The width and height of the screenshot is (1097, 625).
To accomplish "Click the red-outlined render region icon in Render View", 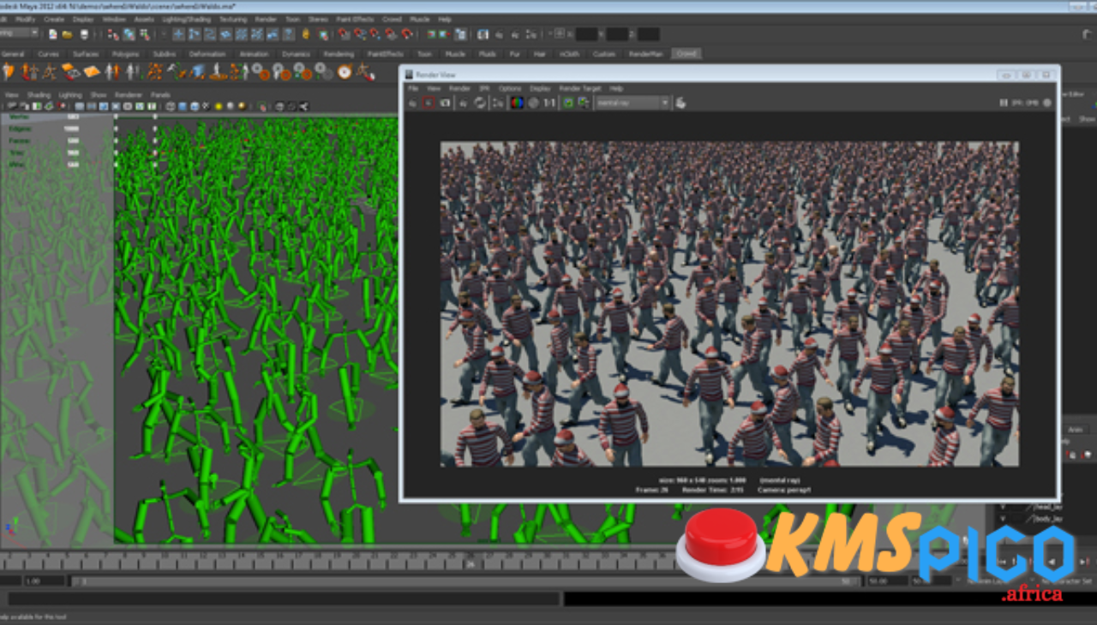I will tap(428, 103).
